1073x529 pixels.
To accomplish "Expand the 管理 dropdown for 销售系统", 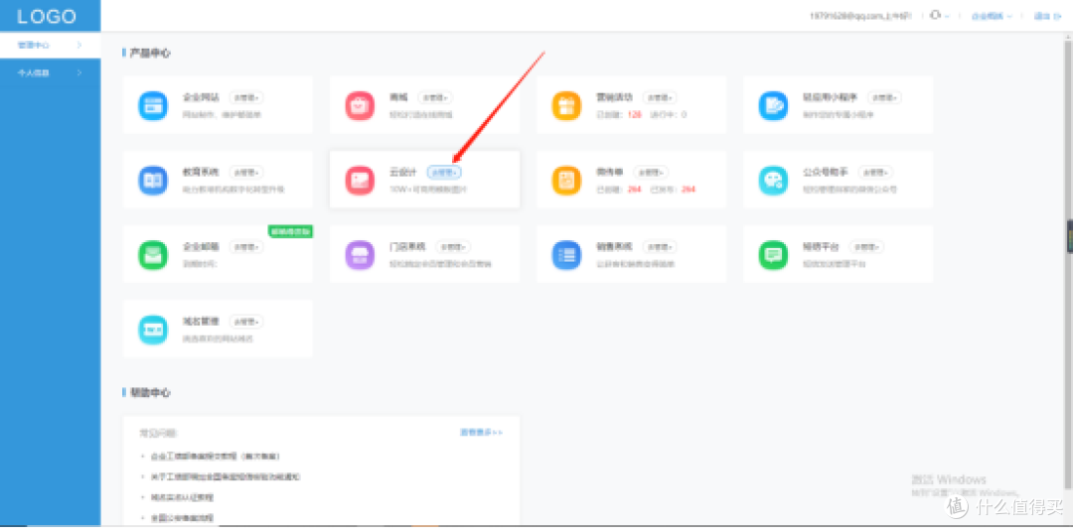I will click(660, 247).
